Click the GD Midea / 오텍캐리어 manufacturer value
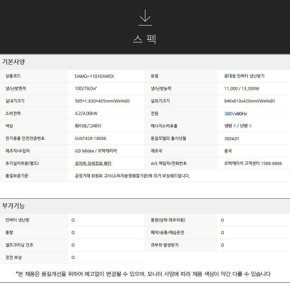This screenshot has width=290, height=284. (x=96, y=151)
